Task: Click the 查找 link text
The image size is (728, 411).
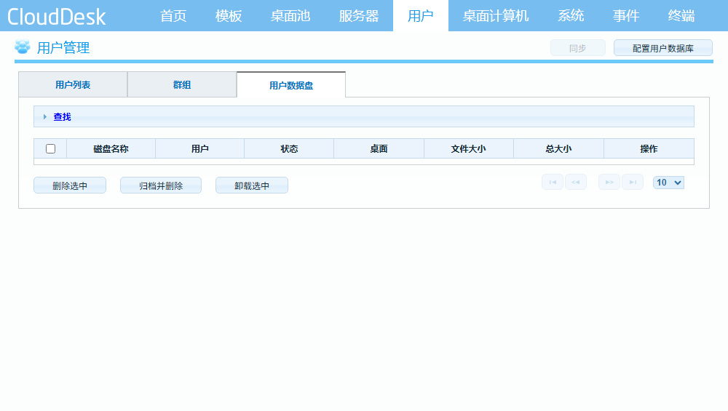Action: (x=62, y=117)
